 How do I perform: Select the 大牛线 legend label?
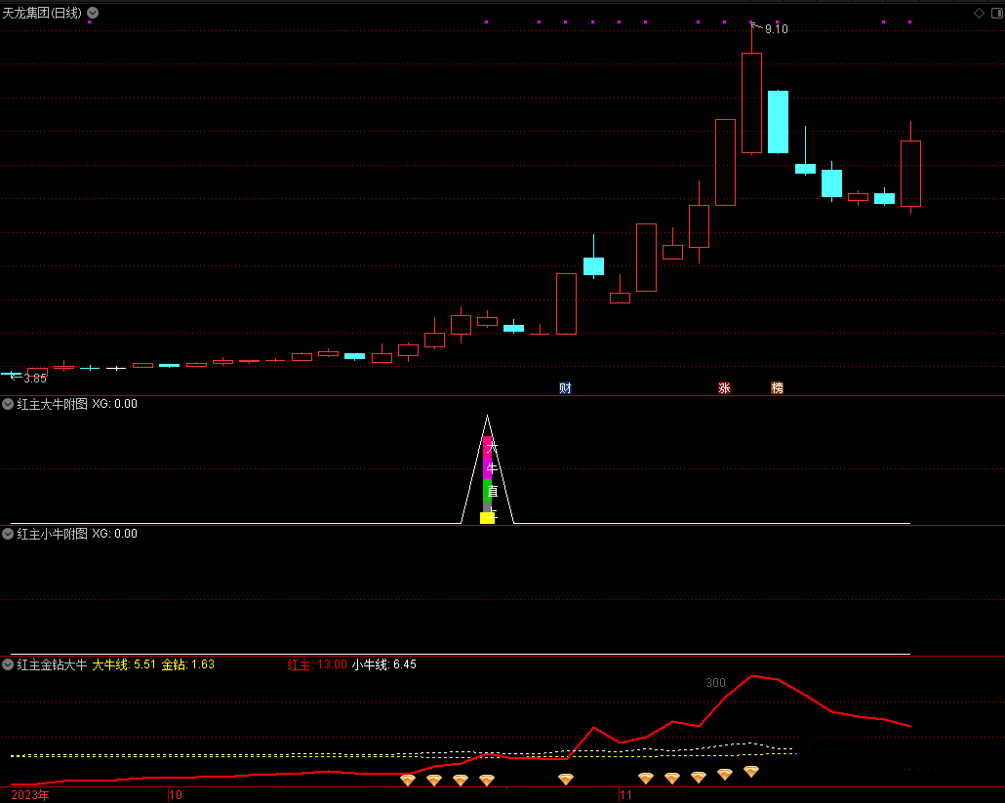click(x=110, y=664)
